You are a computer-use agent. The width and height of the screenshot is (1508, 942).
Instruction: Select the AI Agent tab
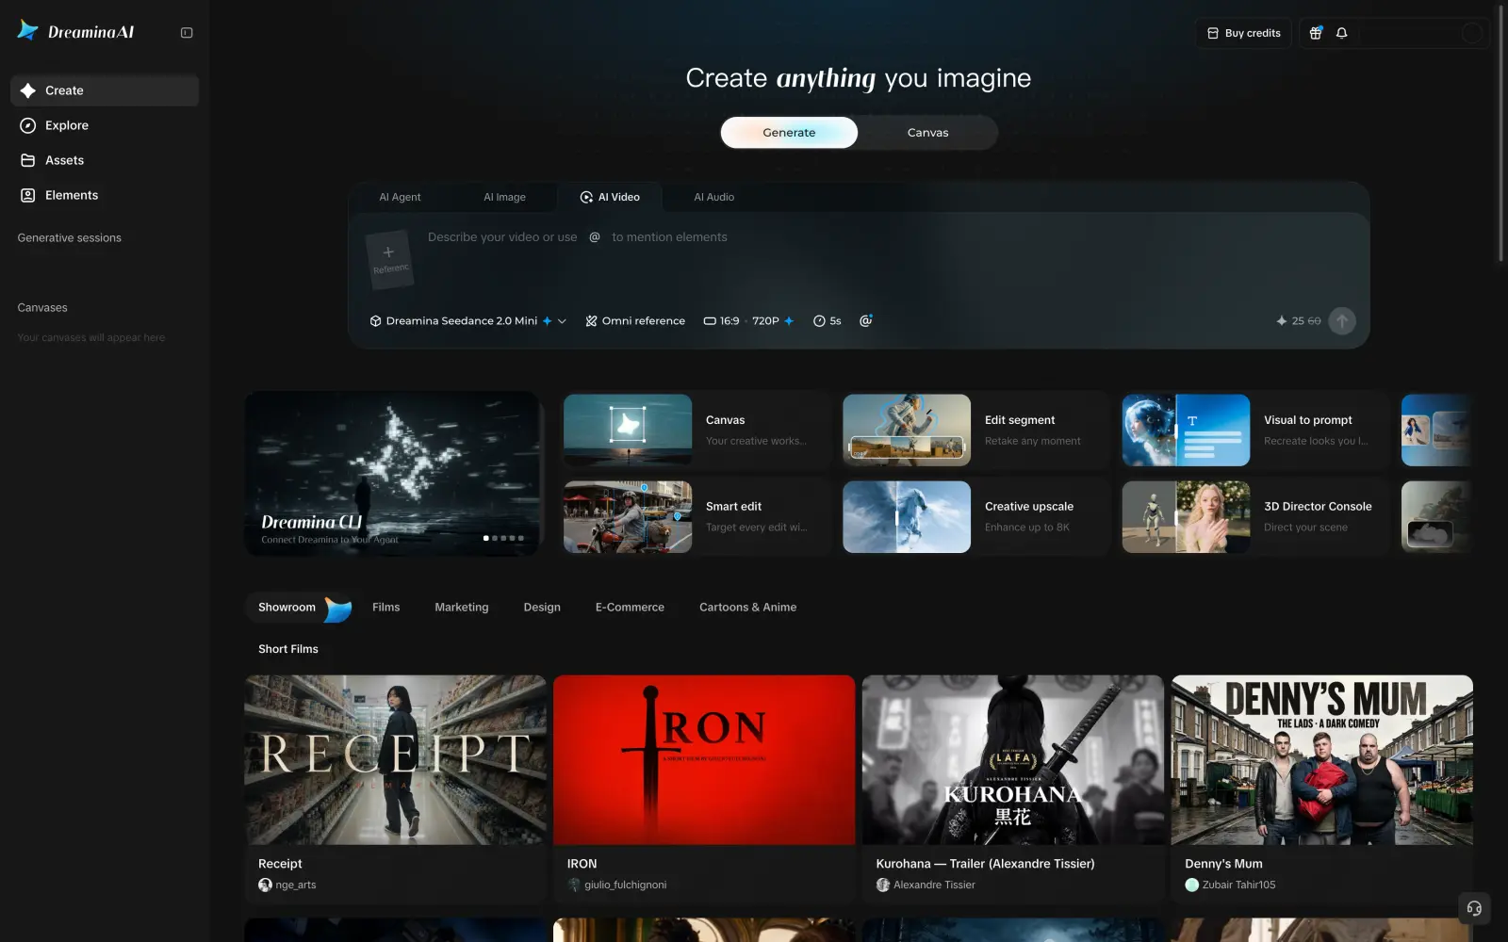[x=400, y=197]
